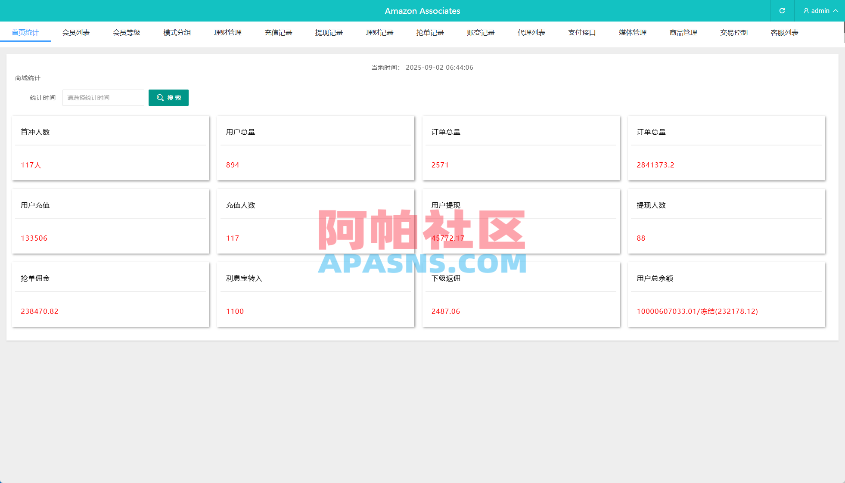Switch to the 会员列表 tab

tap(76, 32)
